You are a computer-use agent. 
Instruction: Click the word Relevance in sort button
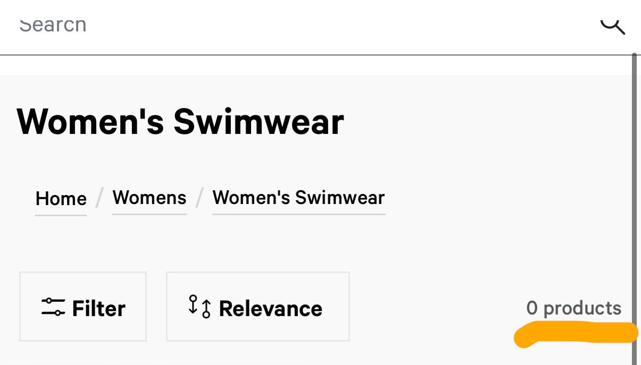[x=271, y=308]
